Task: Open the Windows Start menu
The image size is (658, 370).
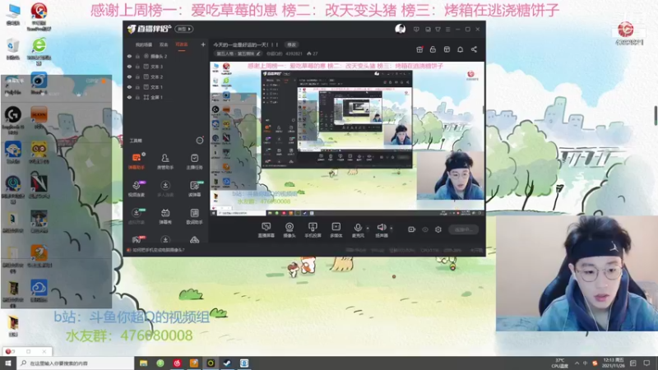Action: tap(7, 363)
